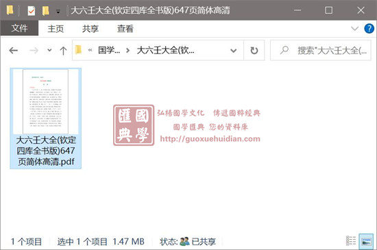Close the explorer window
The width and height of the screenshot is (377, 250).
pos(361,10)
